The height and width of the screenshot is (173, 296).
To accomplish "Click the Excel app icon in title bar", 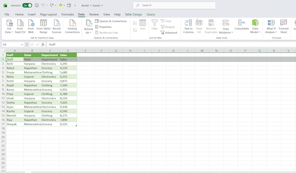I will point(5,5).
